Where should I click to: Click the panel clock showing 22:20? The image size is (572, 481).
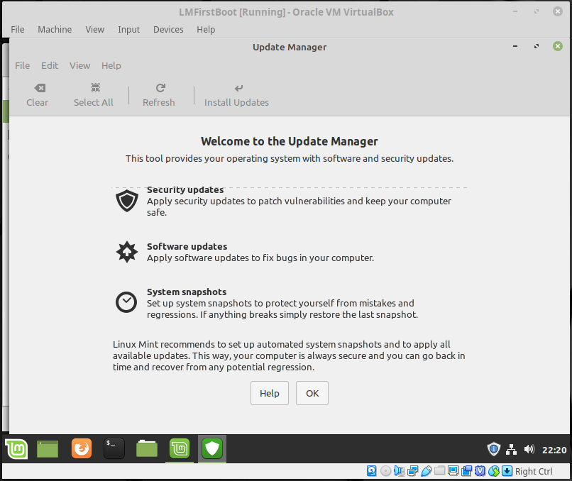[x=554, y=450]
